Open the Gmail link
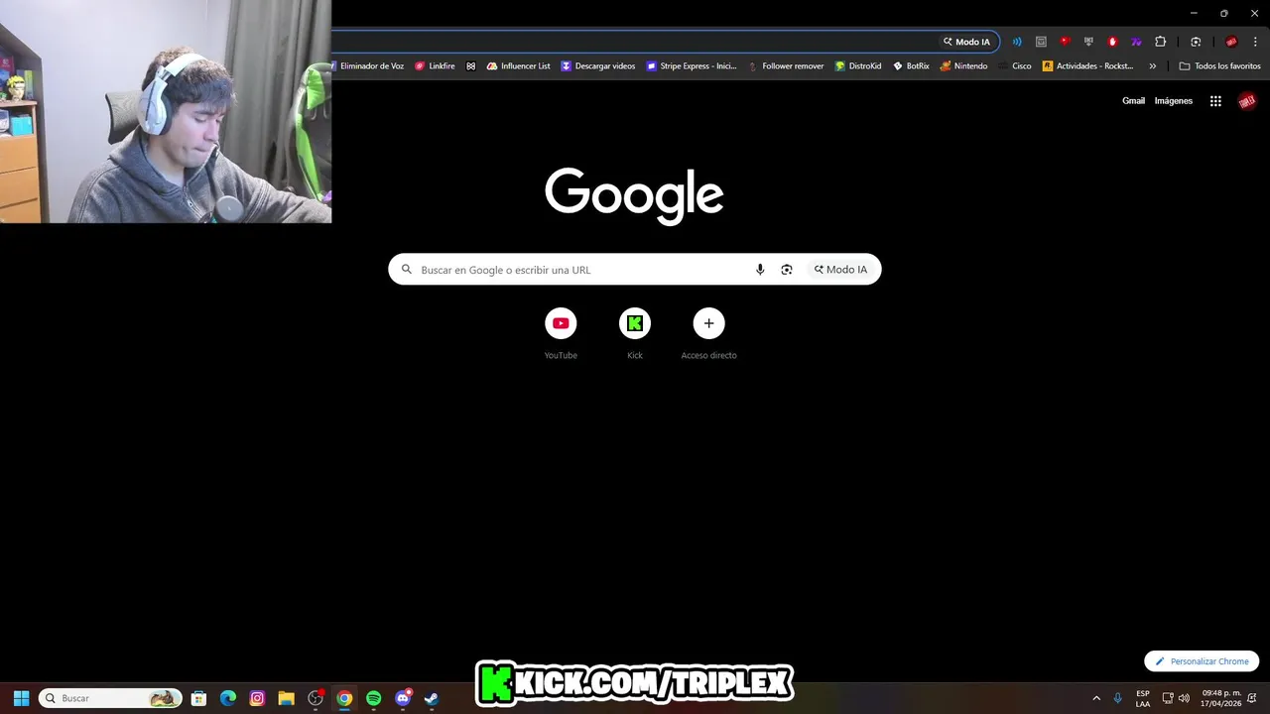This screenshot has height=714, width=1270. (1133, 101)
